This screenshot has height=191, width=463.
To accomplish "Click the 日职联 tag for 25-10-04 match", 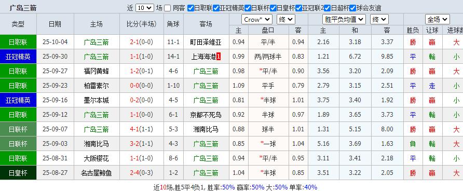I will [x=18, y=42].
